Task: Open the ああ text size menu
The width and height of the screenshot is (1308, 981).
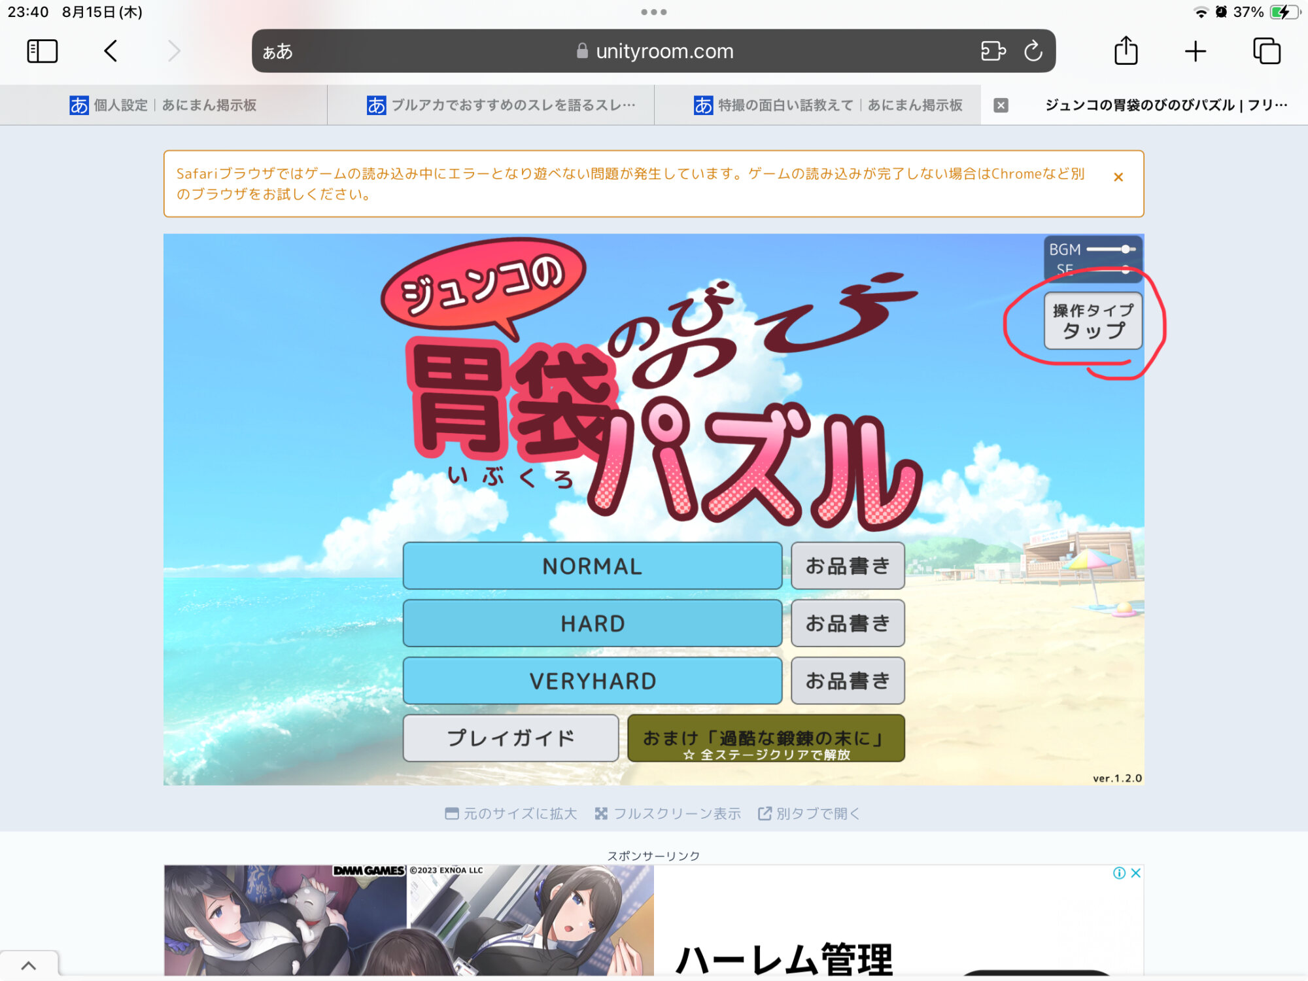Action: point(277,51)
